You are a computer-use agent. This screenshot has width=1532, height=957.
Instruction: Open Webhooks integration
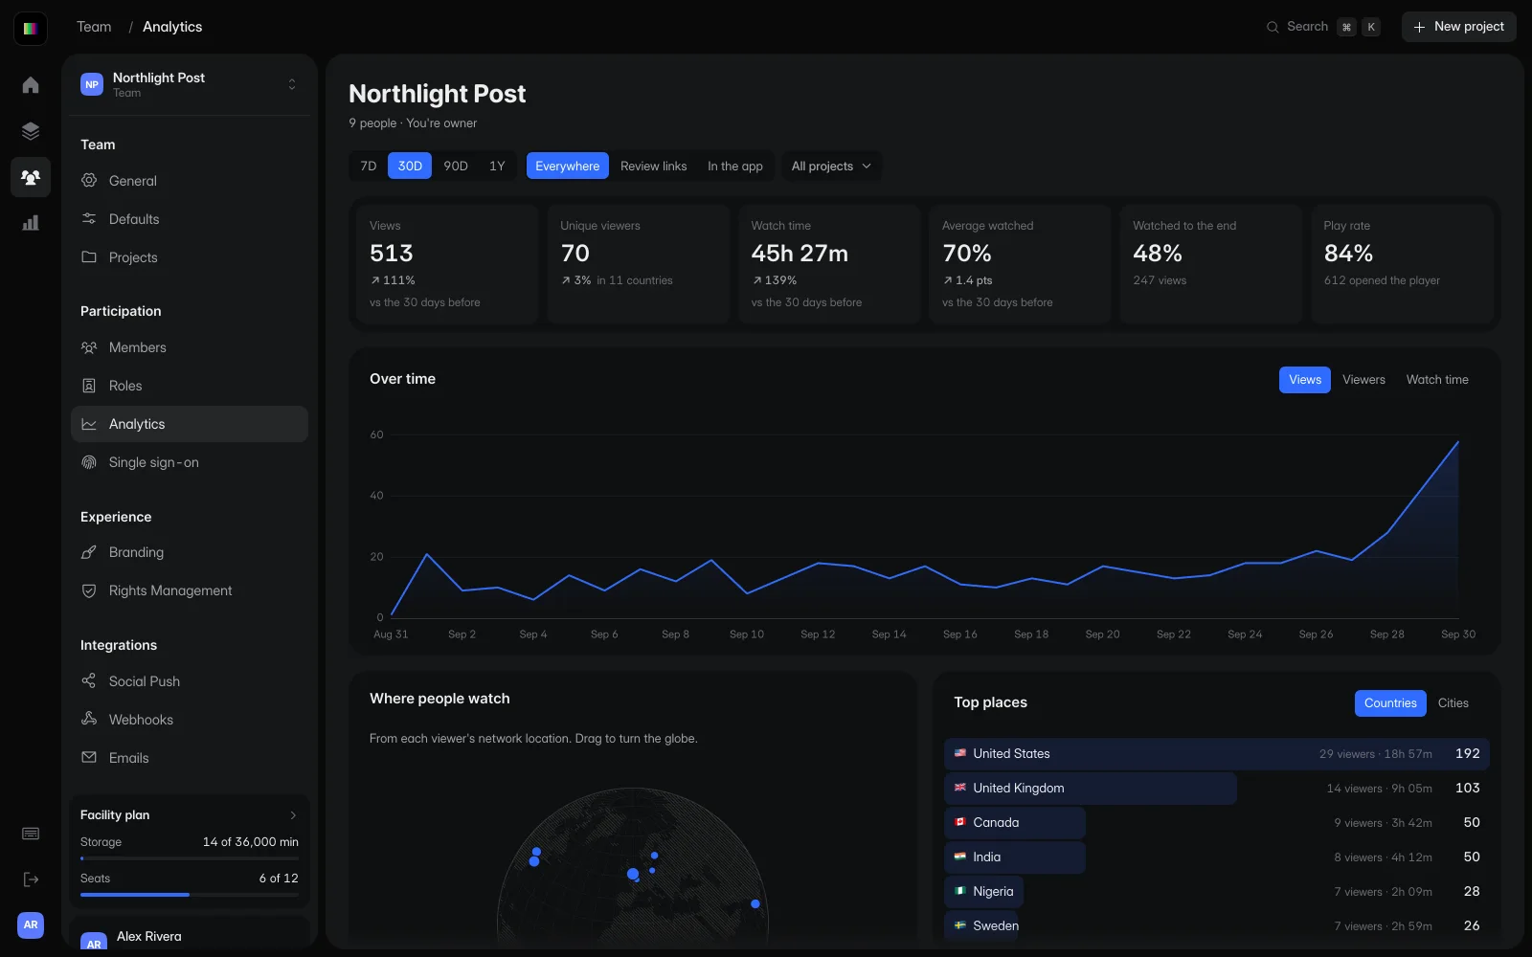coord(190,720)
